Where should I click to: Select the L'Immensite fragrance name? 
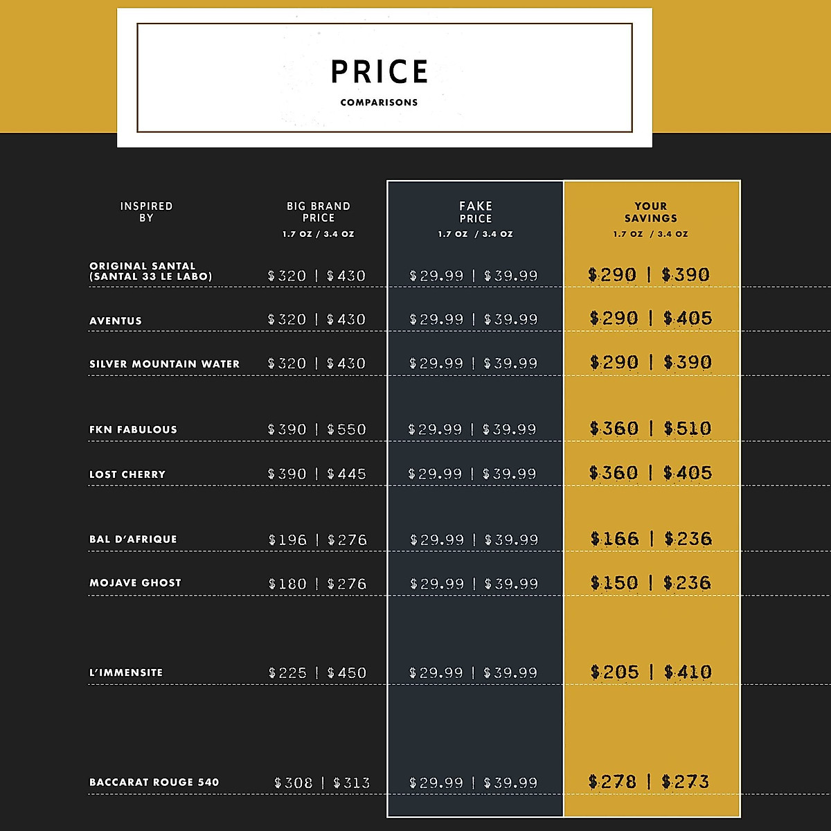(x=126, y=672)
